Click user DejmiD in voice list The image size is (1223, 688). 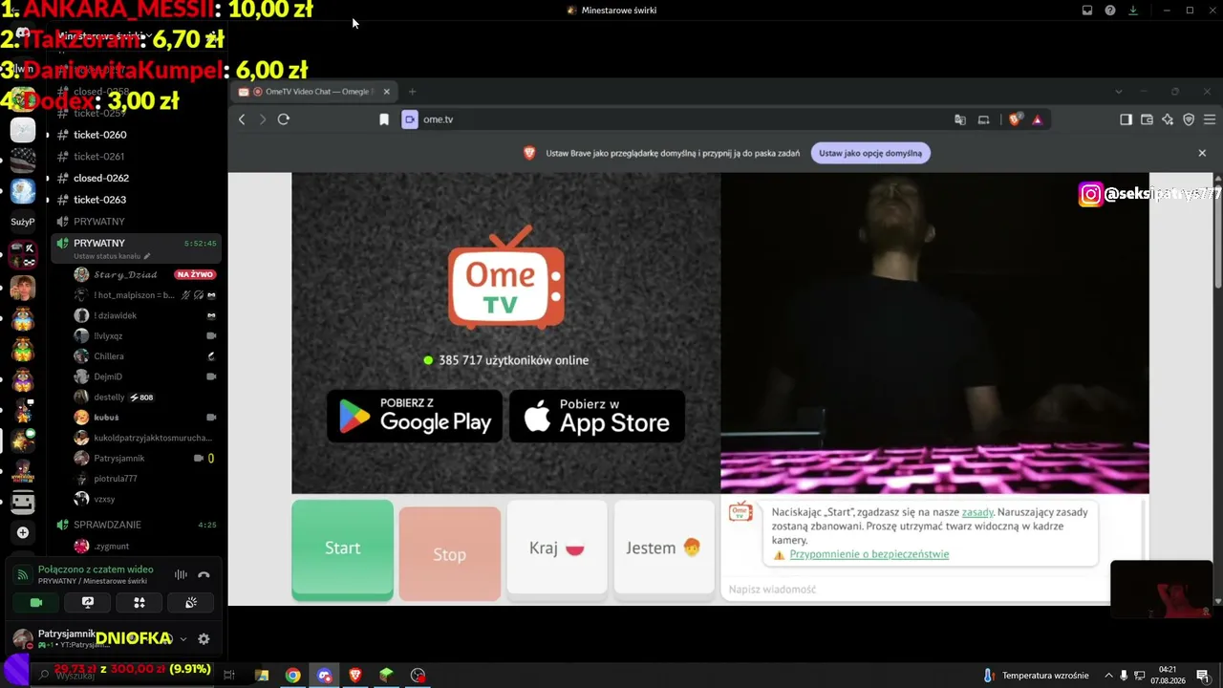108,376
